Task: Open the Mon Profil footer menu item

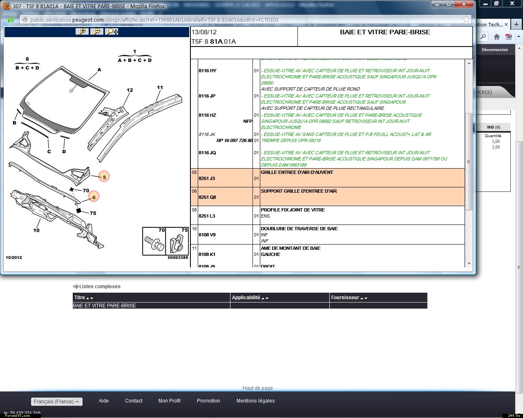Action: click(169, 401)
